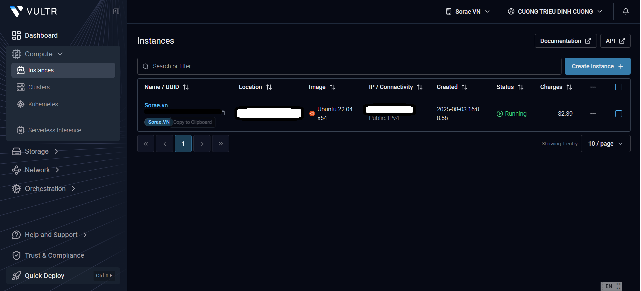Open the Sorae VN organization dropdown
This screenshot has width=641, height=291.
pos(468,12)
